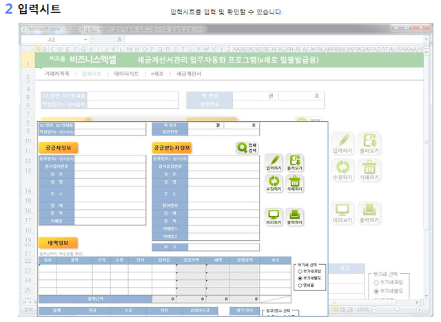Viewport: 441px width, 322px height.
Task: Click 미리보기 monitor icon in enlarged view
Action: 274,217
